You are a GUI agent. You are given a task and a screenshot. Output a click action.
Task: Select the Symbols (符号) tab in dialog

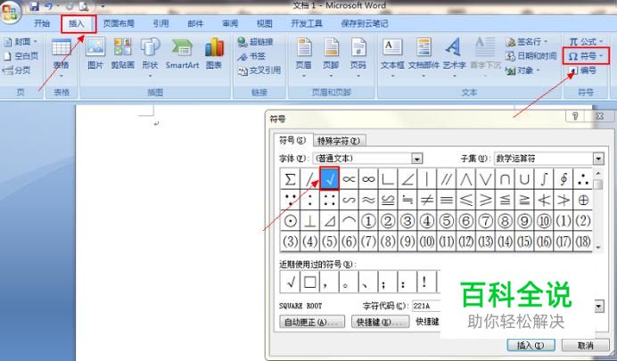pos(292,141)
